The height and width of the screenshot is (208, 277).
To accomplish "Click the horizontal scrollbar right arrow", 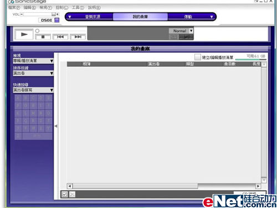I will tap(258, 186).
